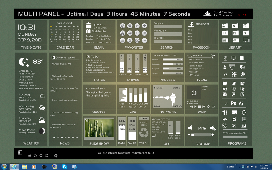Open the settings gear in bottom bar
The width and height of the screenshot is (272, 170).
[x=56, y=156]
